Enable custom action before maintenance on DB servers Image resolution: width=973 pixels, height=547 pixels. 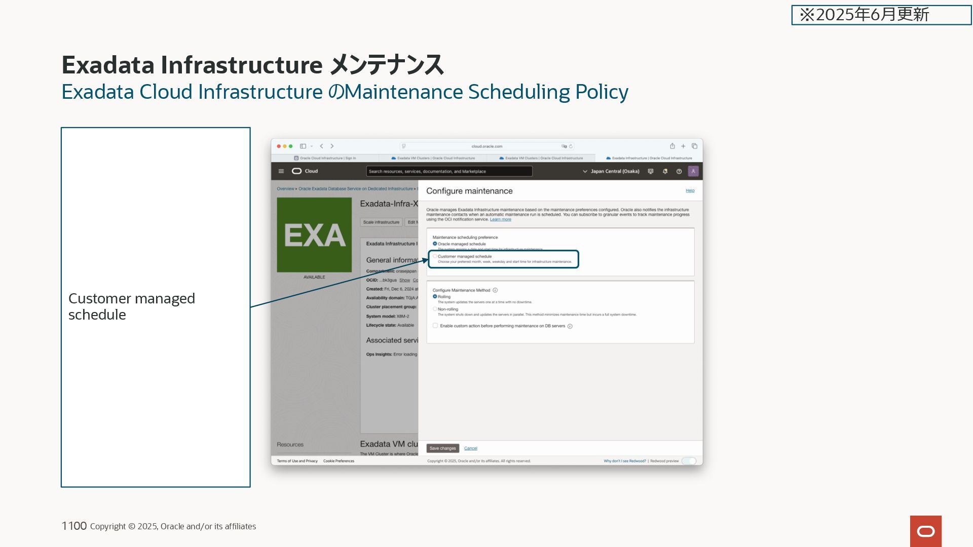435,326
